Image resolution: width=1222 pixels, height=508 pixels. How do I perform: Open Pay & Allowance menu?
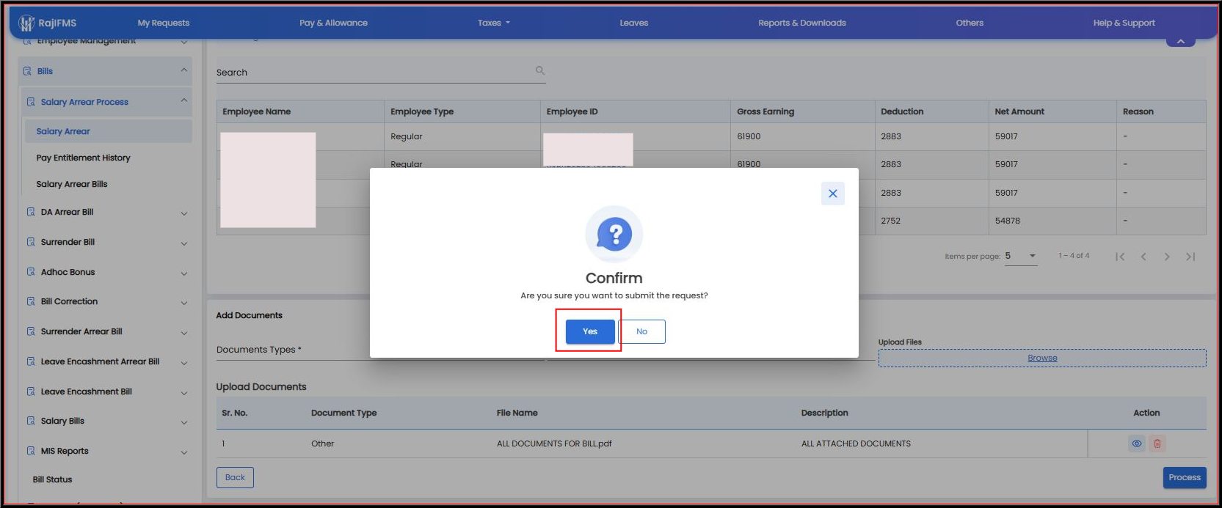click(333, 23)
